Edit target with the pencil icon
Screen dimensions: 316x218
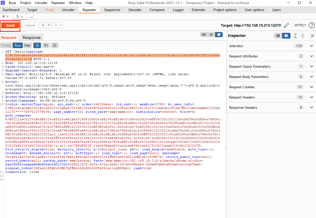point(286,25)
